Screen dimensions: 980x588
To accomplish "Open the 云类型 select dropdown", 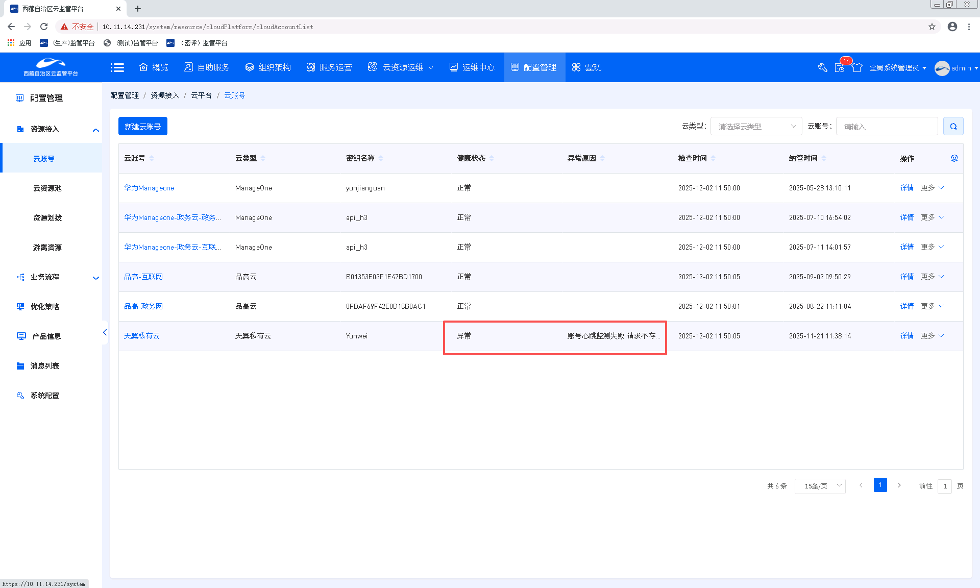I will point(756,126).
